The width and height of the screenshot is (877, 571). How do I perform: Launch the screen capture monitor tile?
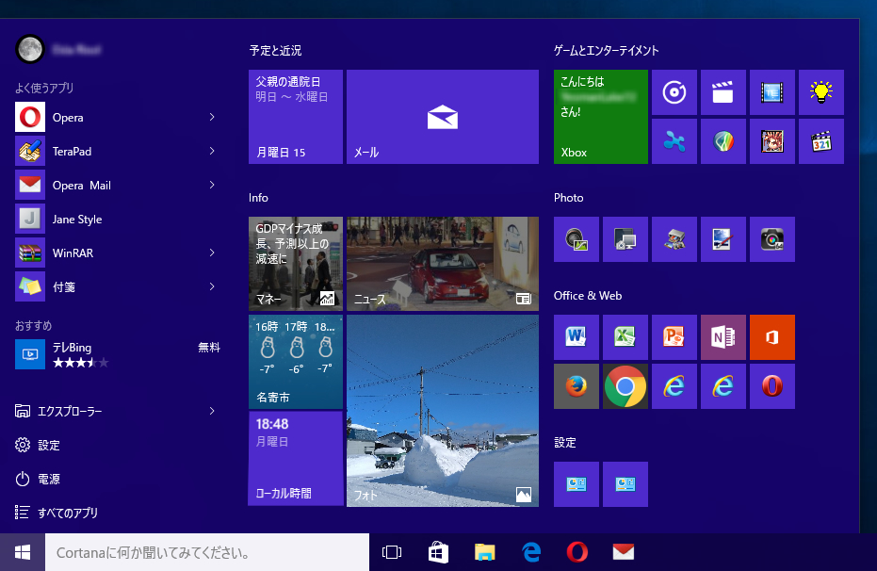click(x=625, y=239)
